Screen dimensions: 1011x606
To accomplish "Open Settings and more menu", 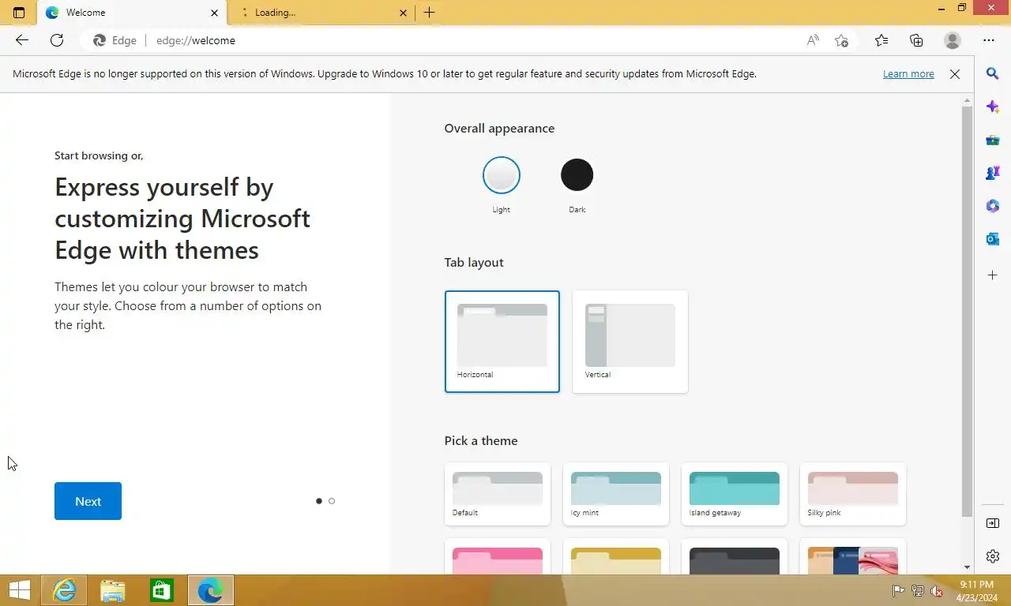I will pos(989,40).
